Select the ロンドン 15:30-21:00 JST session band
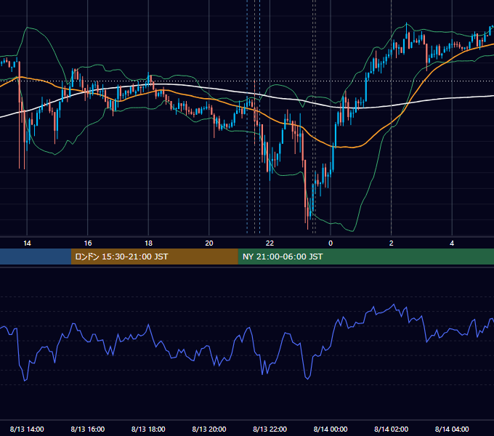494x436 pixels. pyautogui.click(x=154, y=257)
